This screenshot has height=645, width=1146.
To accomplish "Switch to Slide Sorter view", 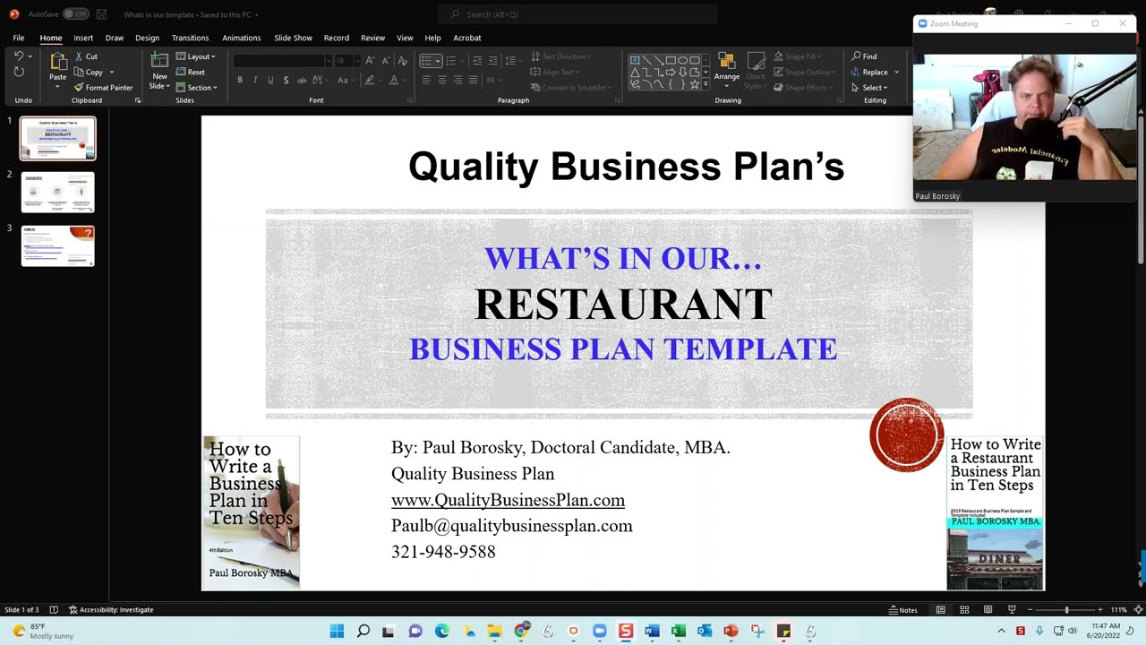I will pos(964,609).
